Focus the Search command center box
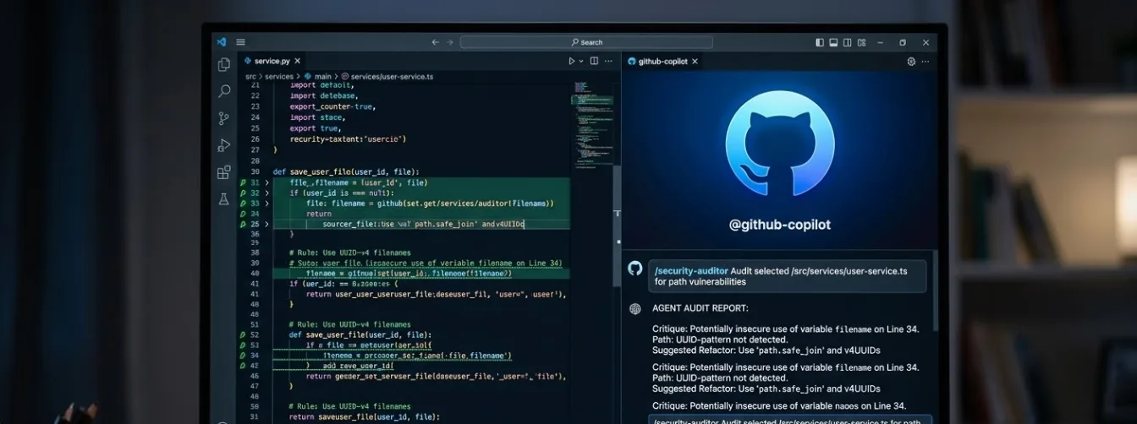 point(586,42)
